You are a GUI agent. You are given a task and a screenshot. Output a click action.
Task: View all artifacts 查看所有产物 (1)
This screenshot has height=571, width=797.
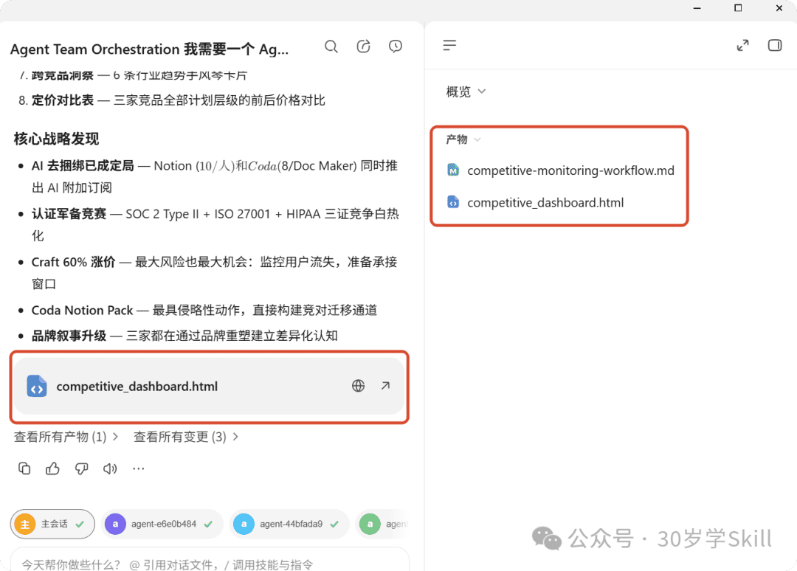tap(66, 437)
